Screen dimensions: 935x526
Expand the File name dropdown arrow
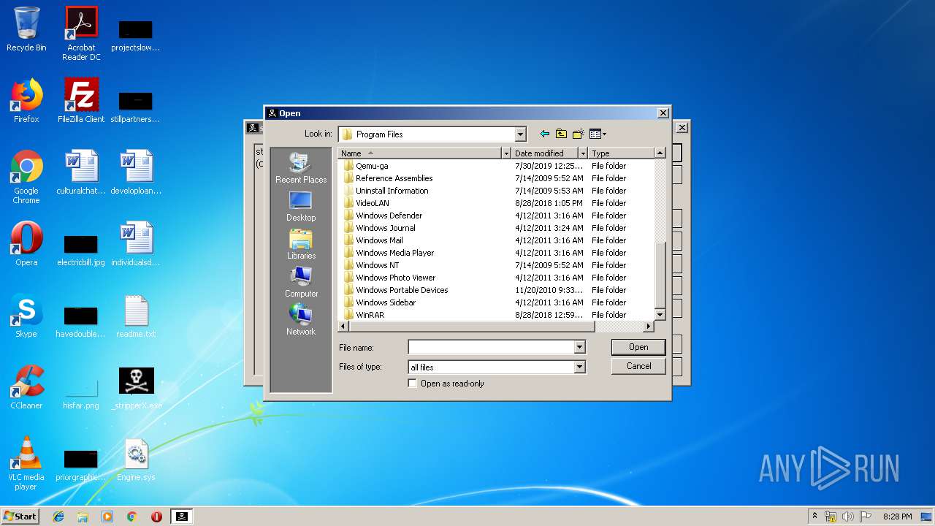click(579, 348)
